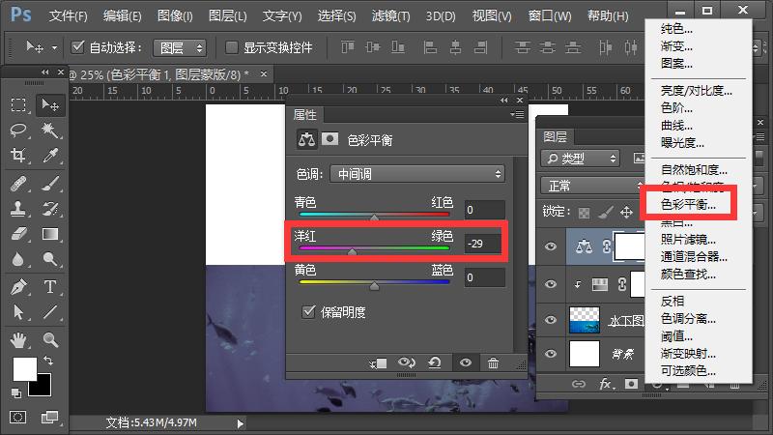
Task: Select the Healing Brush tool
Action: pyautogui.click(x=18, y=184)
